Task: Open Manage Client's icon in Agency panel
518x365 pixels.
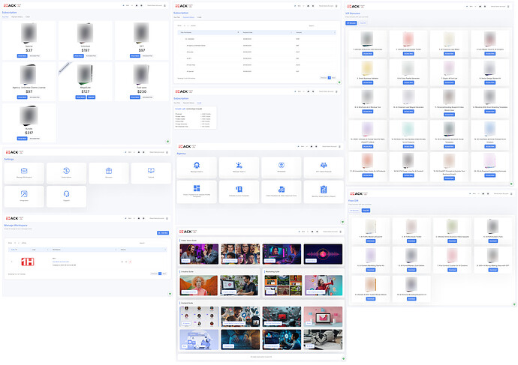Action: 197,165
